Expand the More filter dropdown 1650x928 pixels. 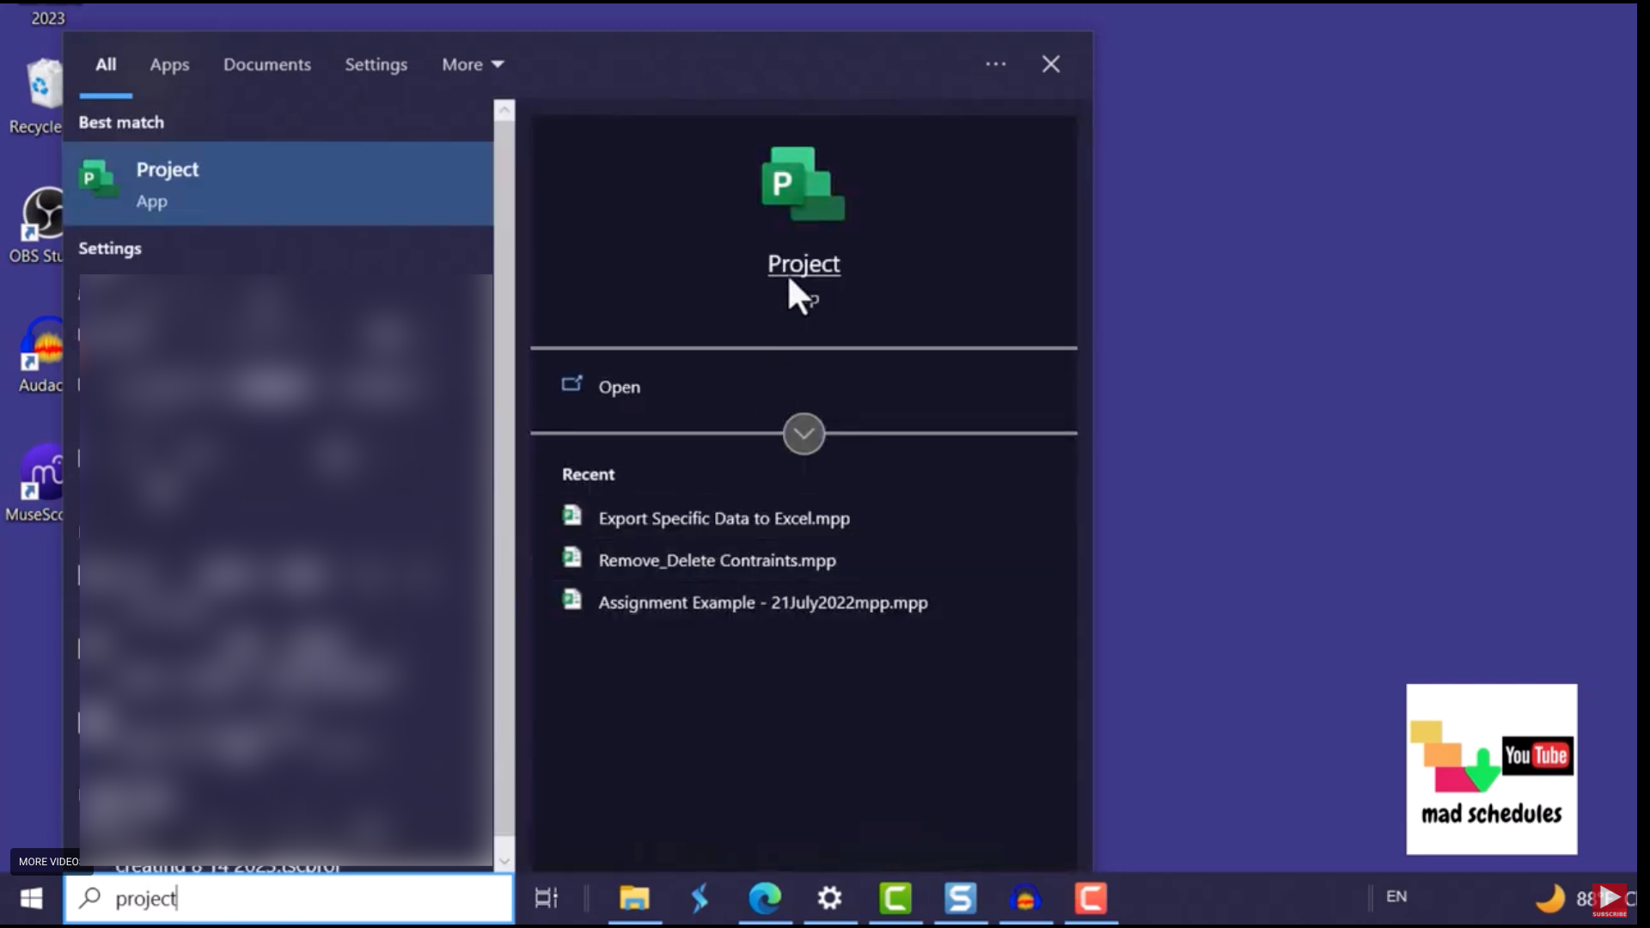[x=473, y=65]
